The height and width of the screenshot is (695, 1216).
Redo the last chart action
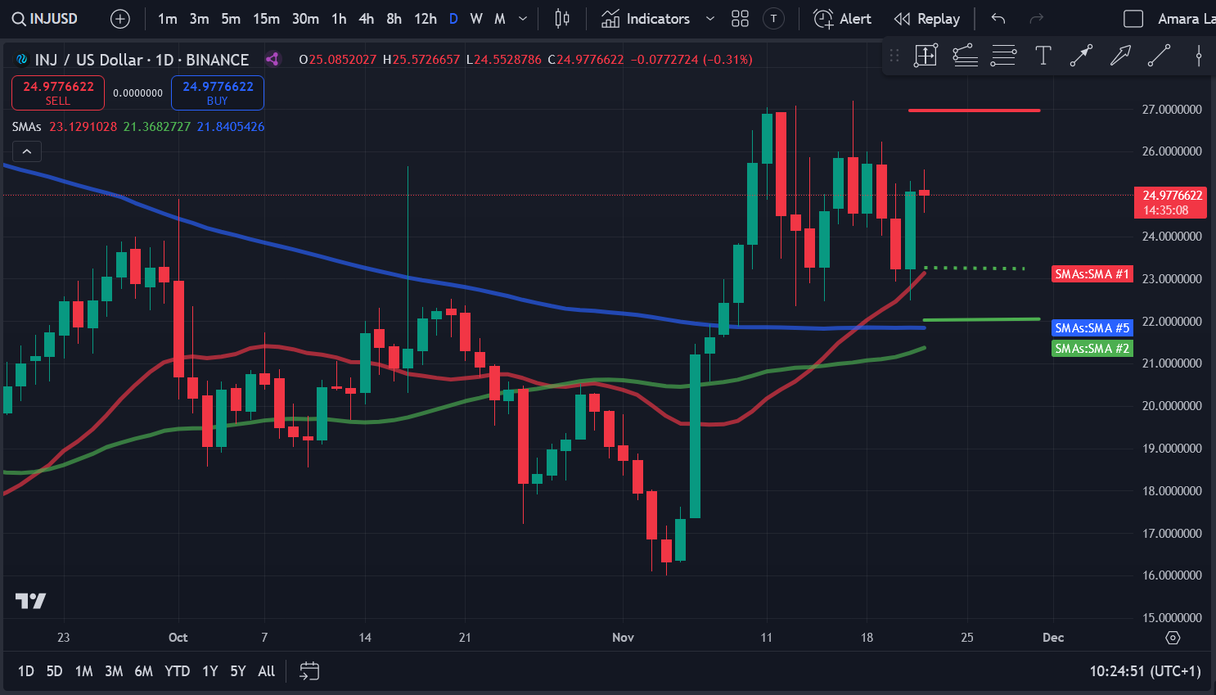1036,19
